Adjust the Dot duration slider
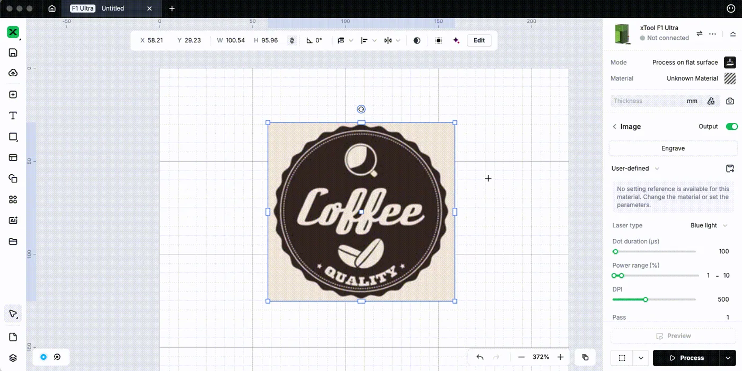742x371 pixels. pos(654,252)
